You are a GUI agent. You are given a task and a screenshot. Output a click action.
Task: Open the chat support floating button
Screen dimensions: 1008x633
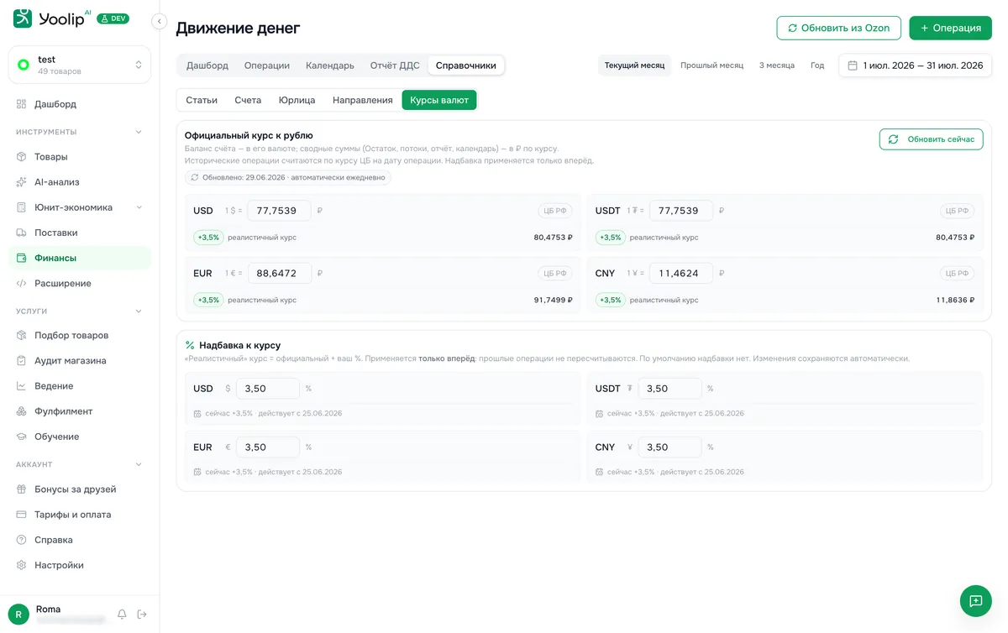975,601
